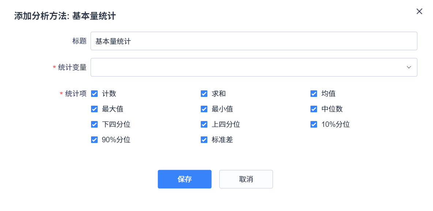Click the 90%分位 label text
The height and width of the screenshot is (211, 433).
(116, 140)
